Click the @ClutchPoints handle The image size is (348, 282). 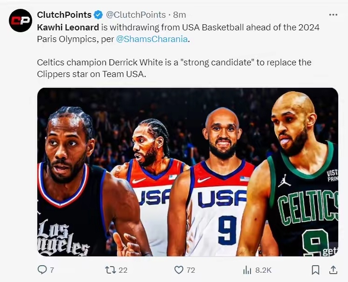click(x=136, y=15)
